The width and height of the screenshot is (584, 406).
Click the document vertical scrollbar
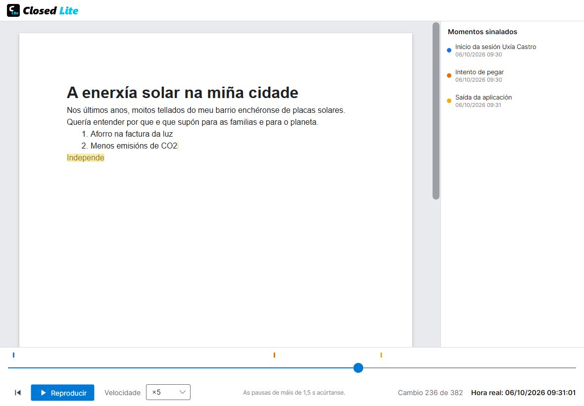(x=436, y=111)
